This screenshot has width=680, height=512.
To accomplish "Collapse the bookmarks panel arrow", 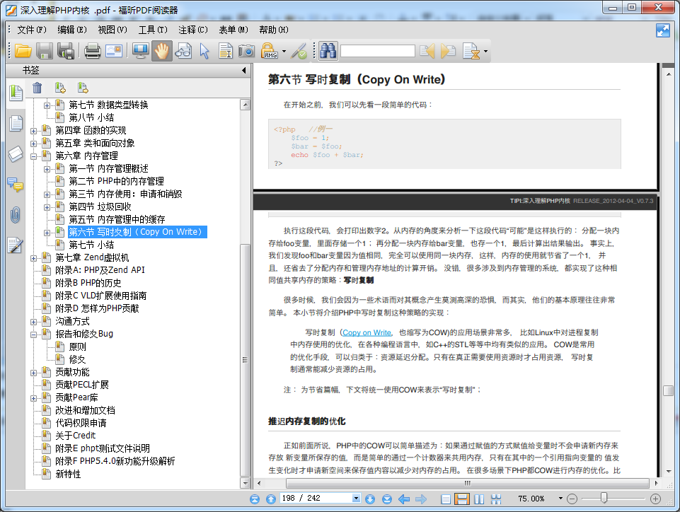I will coord(243,70).
